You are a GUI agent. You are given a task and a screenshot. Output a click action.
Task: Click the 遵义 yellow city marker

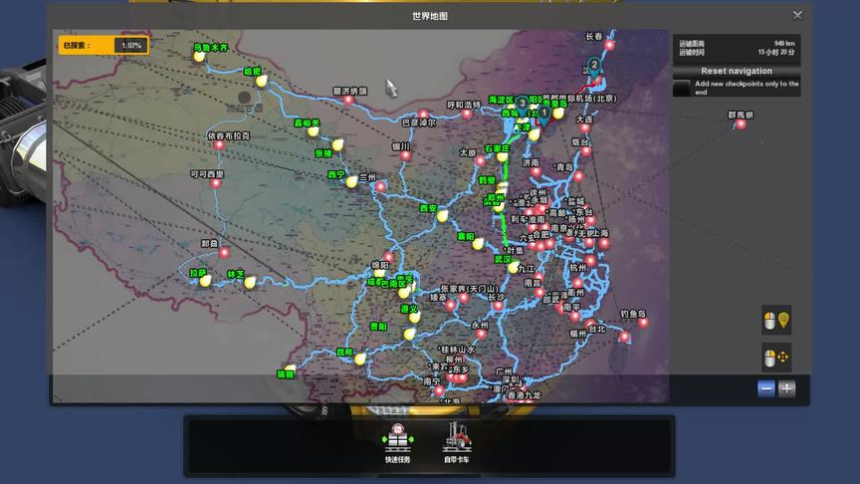tap(415, 317)
